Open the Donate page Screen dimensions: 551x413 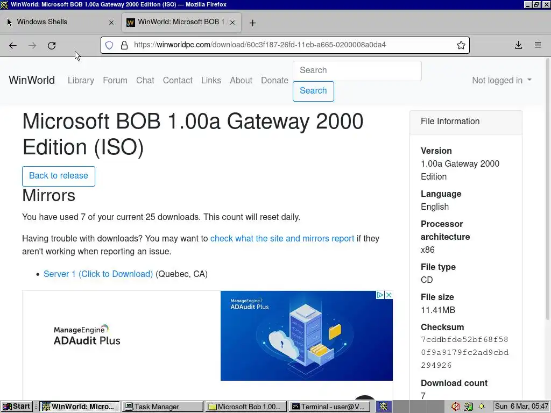pos(274,81)
